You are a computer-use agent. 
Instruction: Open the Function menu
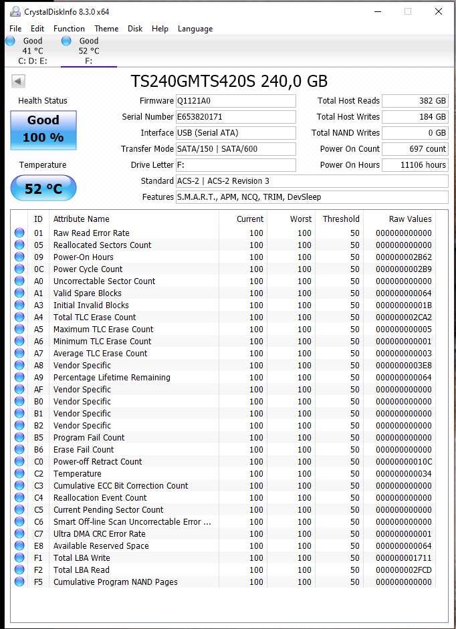(69, 29)
